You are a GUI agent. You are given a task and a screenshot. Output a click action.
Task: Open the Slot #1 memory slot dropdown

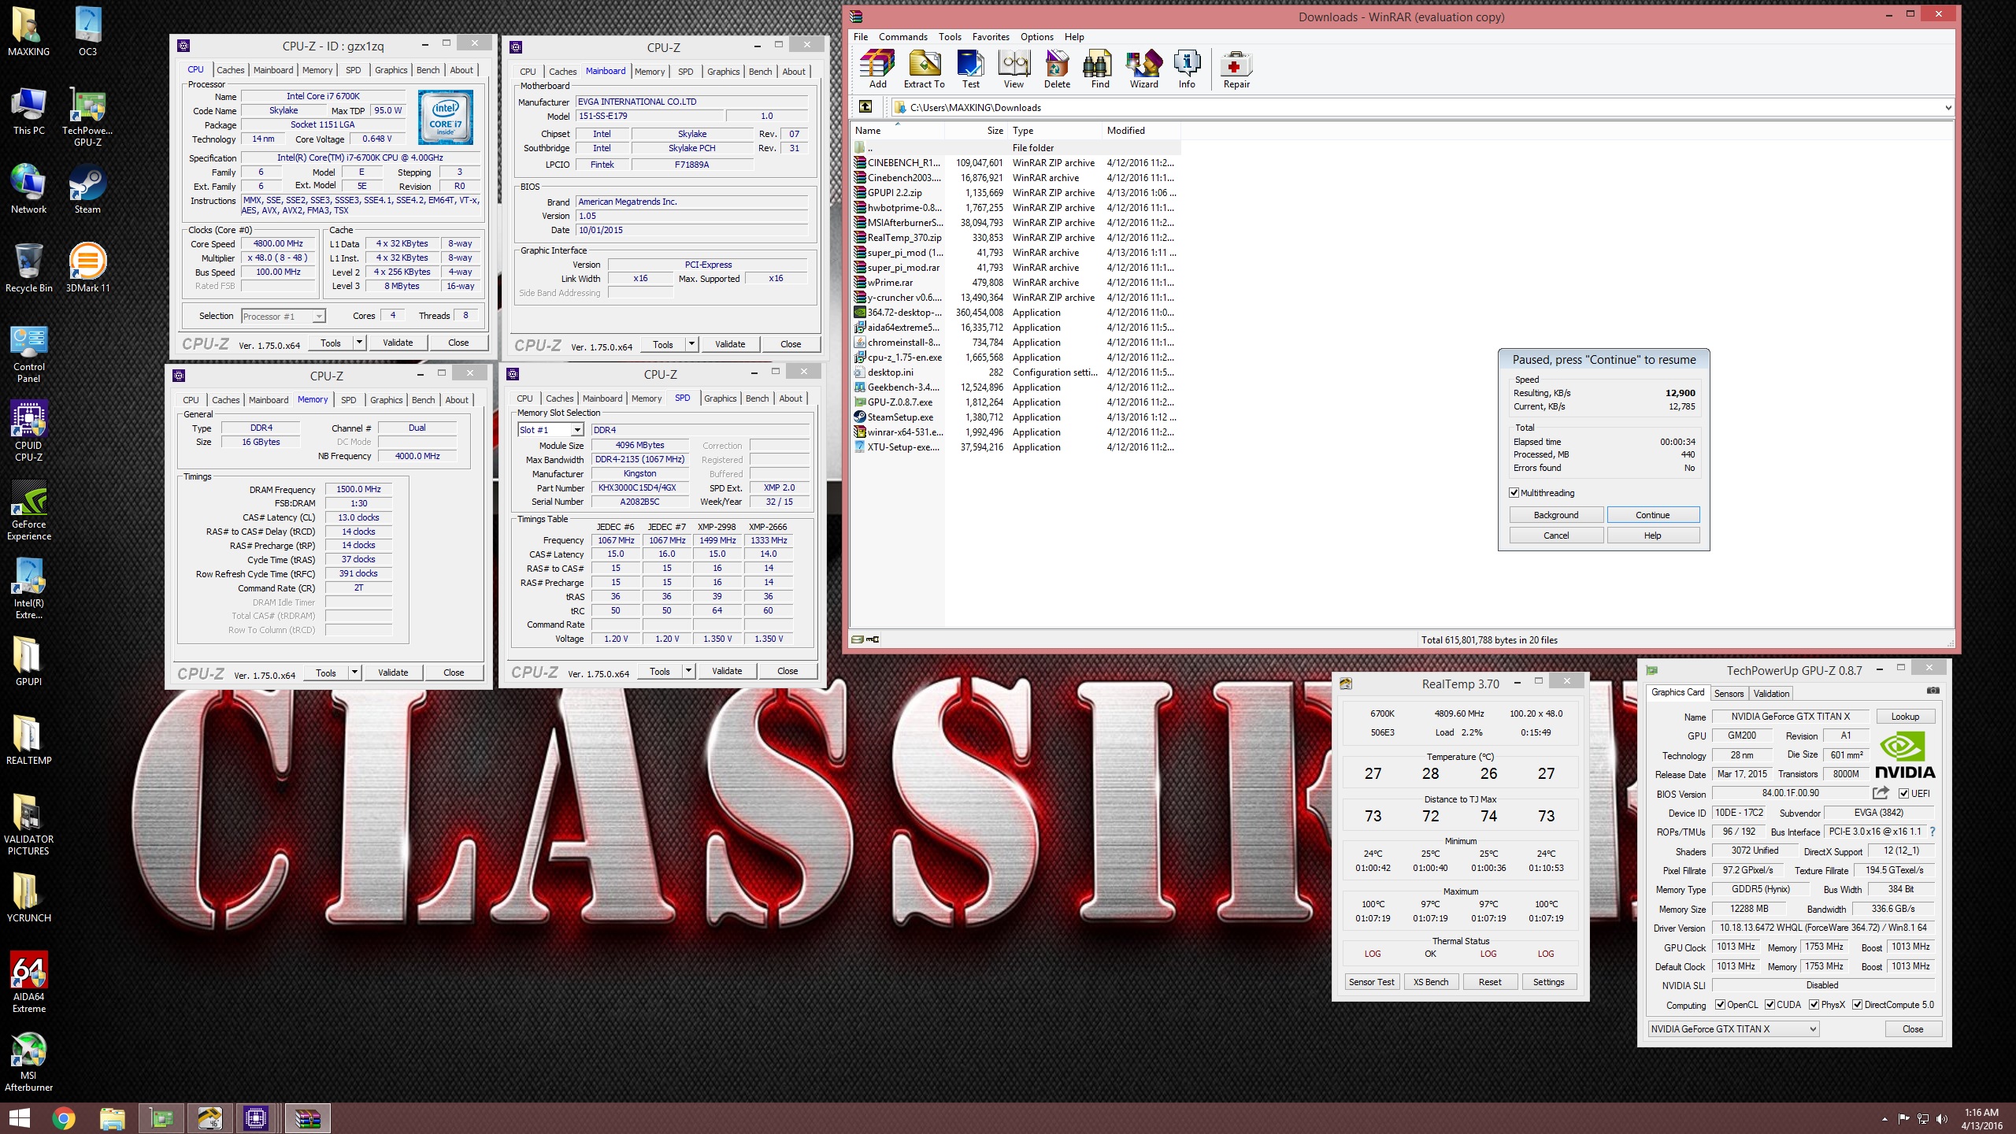point(577,430)
